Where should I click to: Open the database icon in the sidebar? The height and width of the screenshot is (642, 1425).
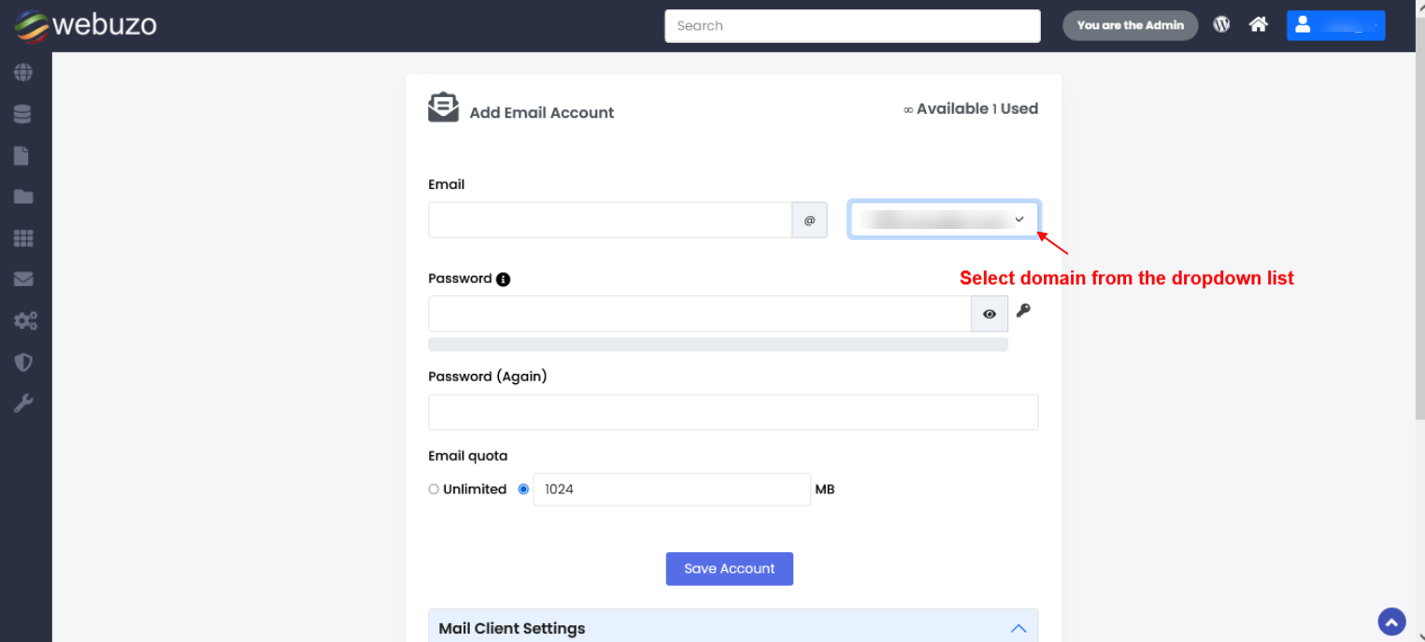coord(23,114)
